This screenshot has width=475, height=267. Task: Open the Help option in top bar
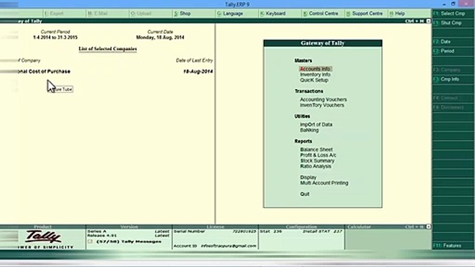409,13
